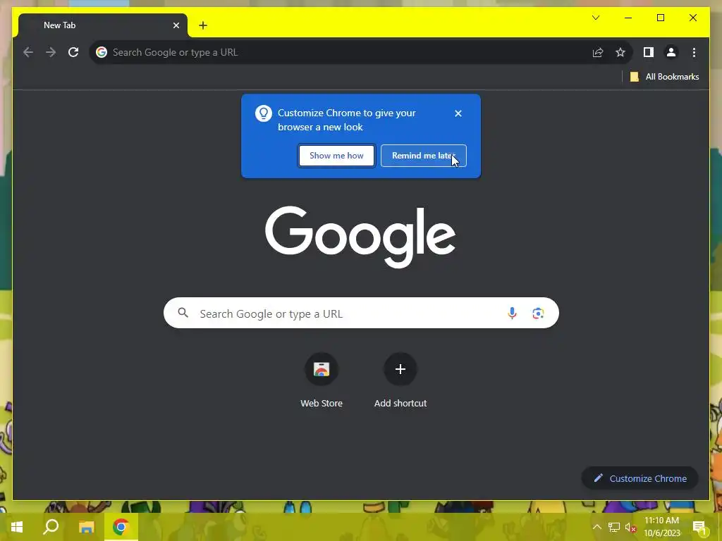
Task: Expand the tab search chevron
Action: 595,18
